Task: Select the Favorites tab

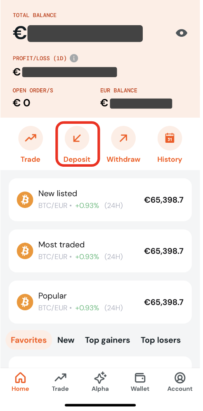Action: point(29,340)
